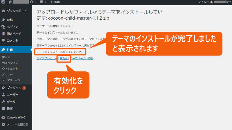
Task: Click the 投稿 pushpin icon
Action: tap(3, 20)
